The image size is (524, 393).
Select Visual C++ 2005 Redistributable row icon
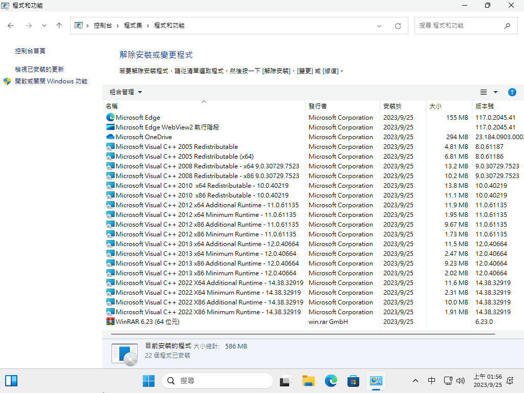(x=111, y=146)
